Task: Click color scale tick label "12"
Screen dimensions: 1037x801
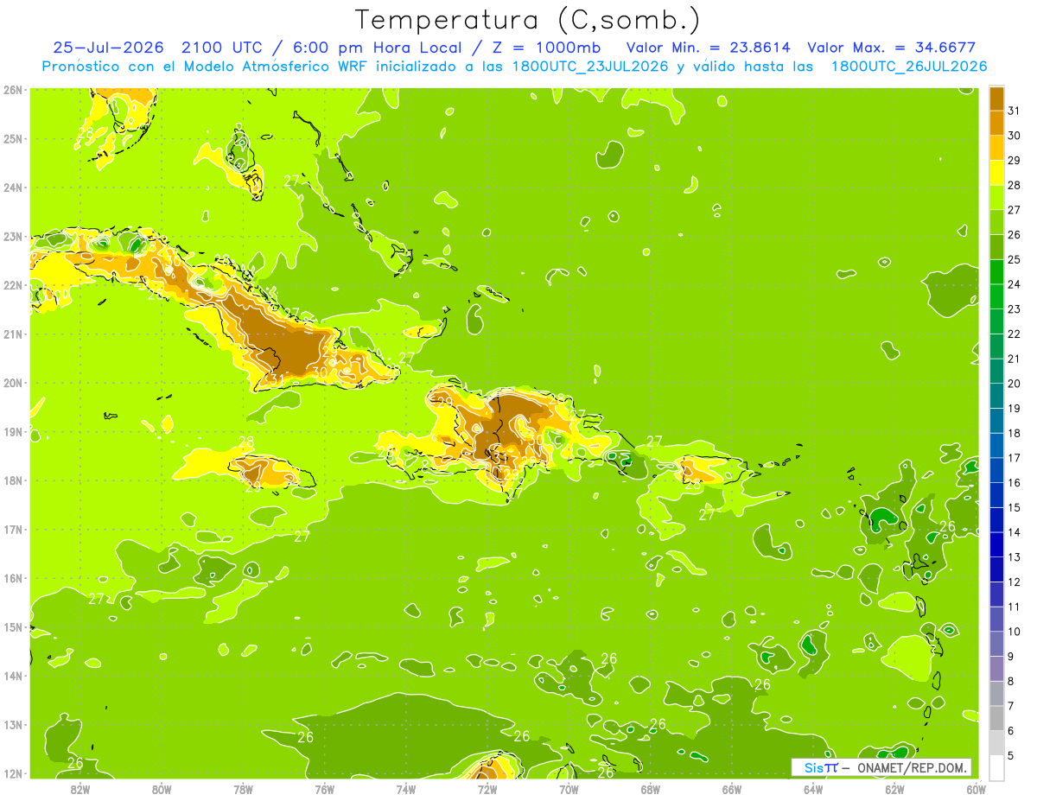Action: click(1014, 582)
